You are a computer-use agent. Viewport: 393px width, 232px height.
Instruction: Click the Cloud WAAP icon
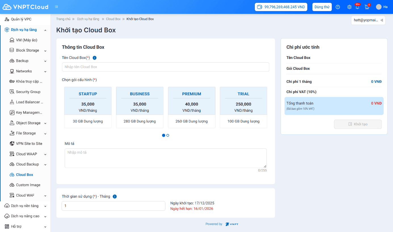(x=12, y=154)
